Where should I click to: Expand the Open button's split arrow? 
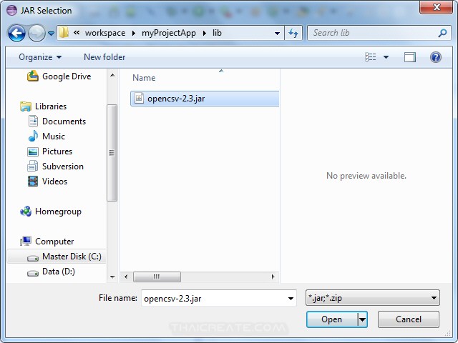click(362, 319)
